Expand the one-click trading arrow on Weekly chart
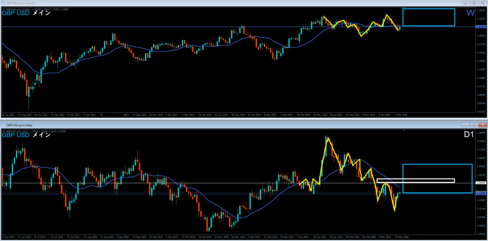The width and height of the screenshot is (488, 241). pos(3,9)
